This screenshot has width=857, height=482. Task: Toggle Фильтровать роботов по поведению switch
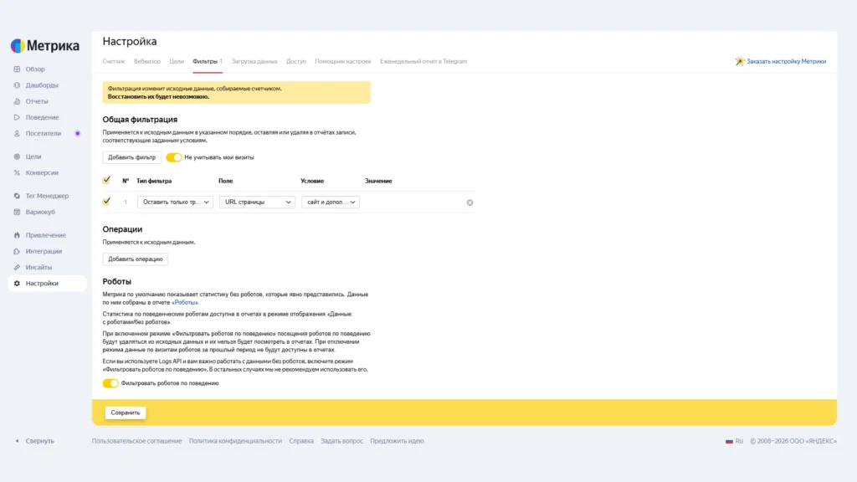[x=110, y=383]
